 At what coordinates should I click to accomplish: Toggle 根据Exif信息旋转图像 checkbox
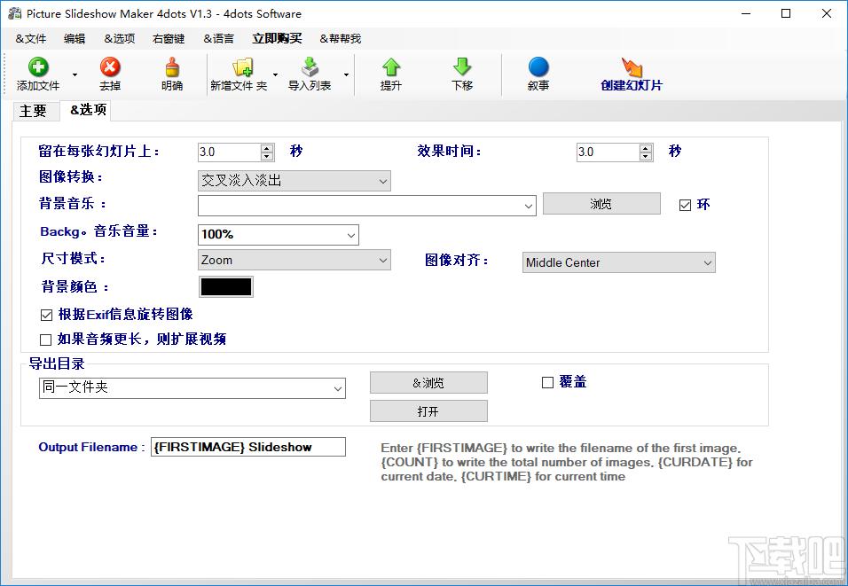(46, 315)
